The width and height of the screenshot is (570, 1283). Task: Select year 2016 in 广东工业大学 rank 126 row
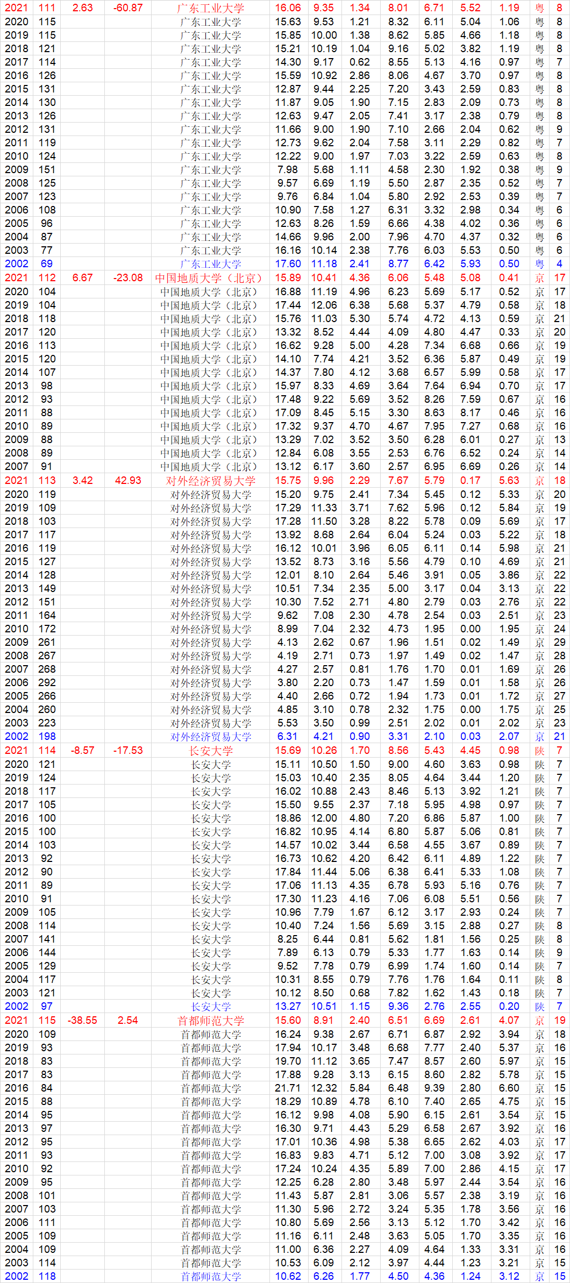click(17, 76)
